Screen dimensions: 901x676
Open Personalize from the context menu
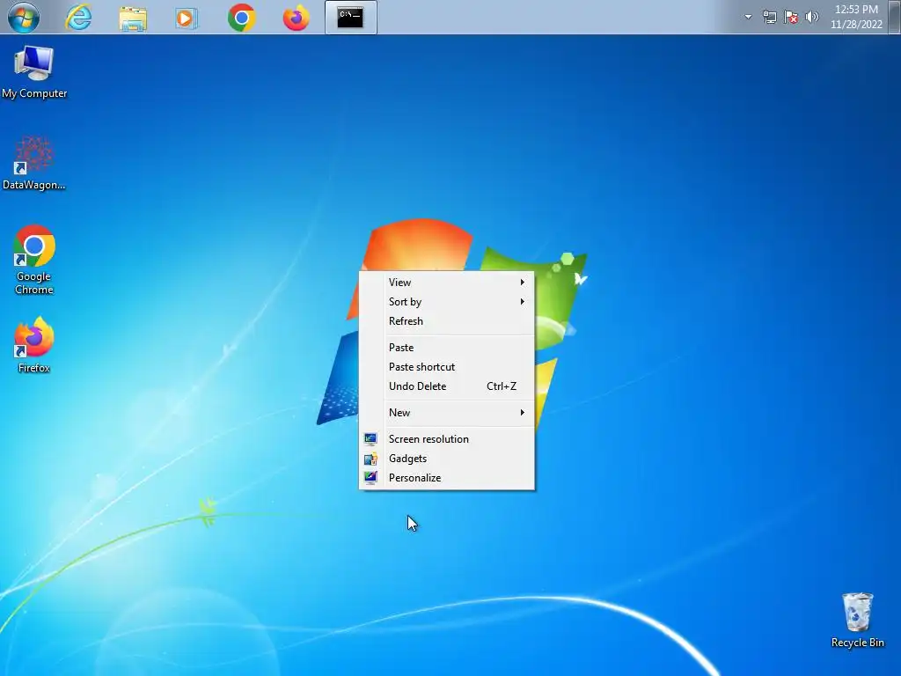tap(446, 478)
